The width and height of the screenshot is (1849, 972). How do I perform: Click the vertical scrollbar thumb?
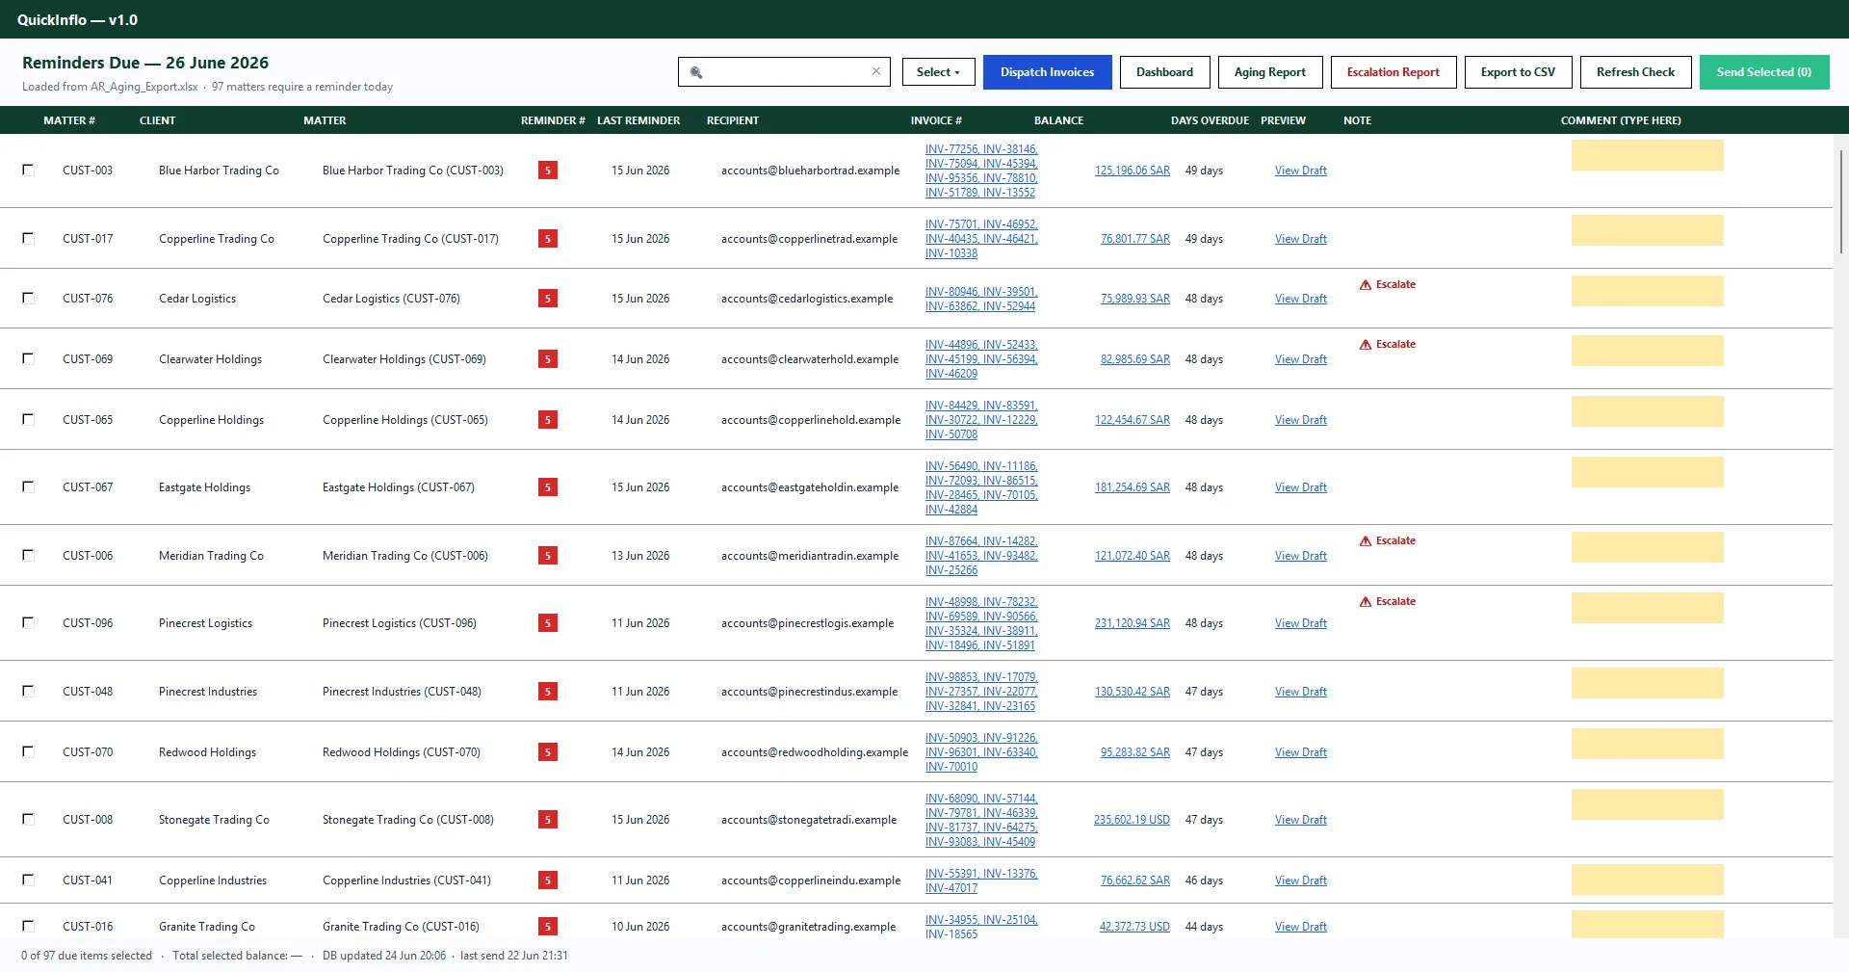(x=1842, y=200)
